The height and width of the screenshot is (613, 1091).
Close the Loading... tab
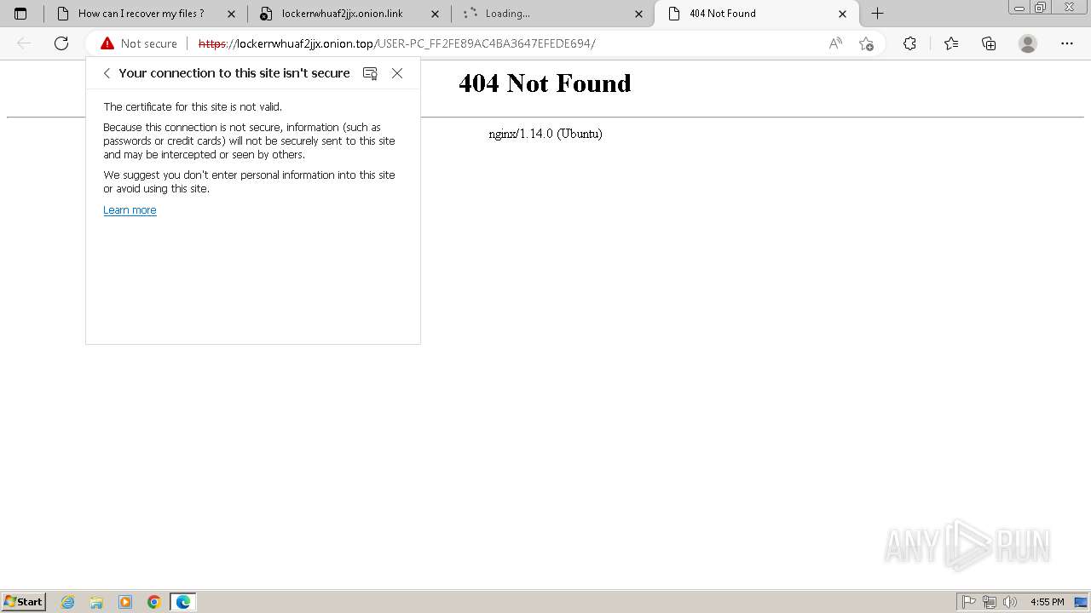click(x=638, y=14)
